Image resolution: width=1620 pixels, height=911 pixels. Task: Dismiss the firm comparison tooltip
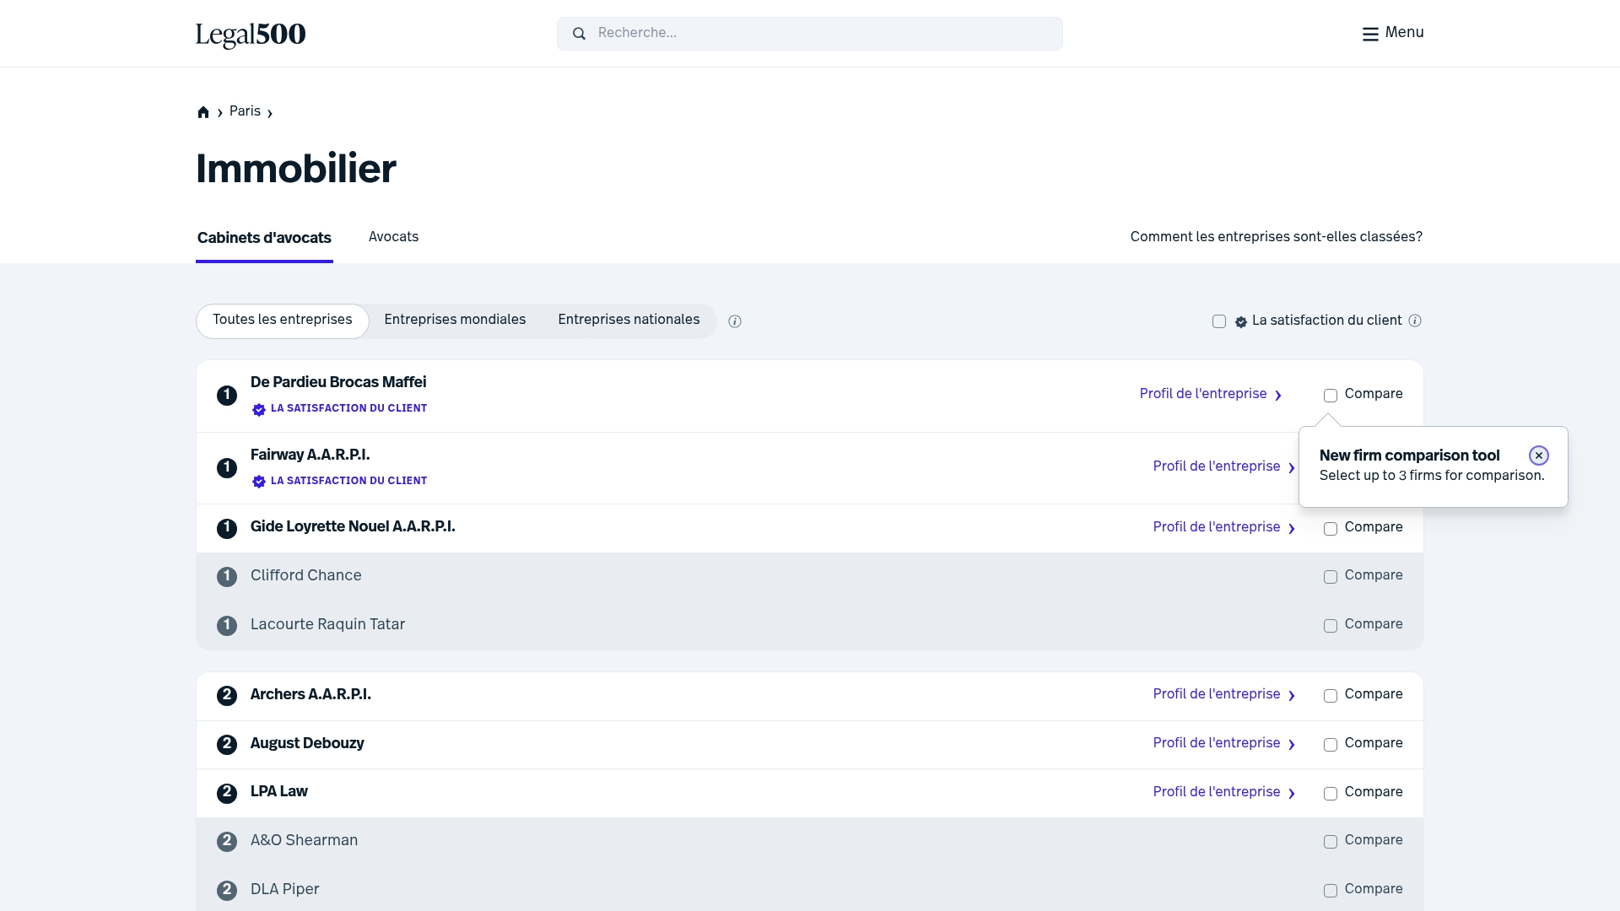[1538, 455]
